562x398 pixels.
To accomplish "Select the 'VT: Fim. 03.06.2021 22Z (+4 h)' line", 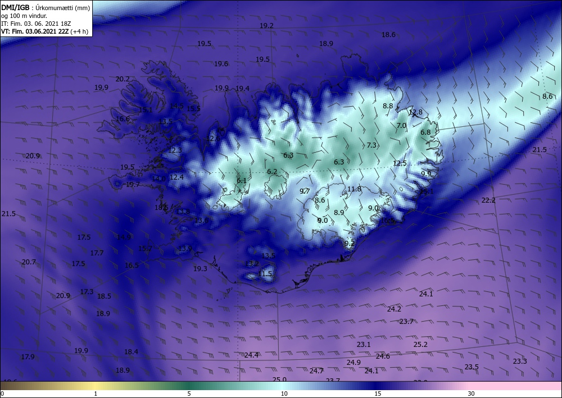I will pyautogui.click(x=45, y=31).
